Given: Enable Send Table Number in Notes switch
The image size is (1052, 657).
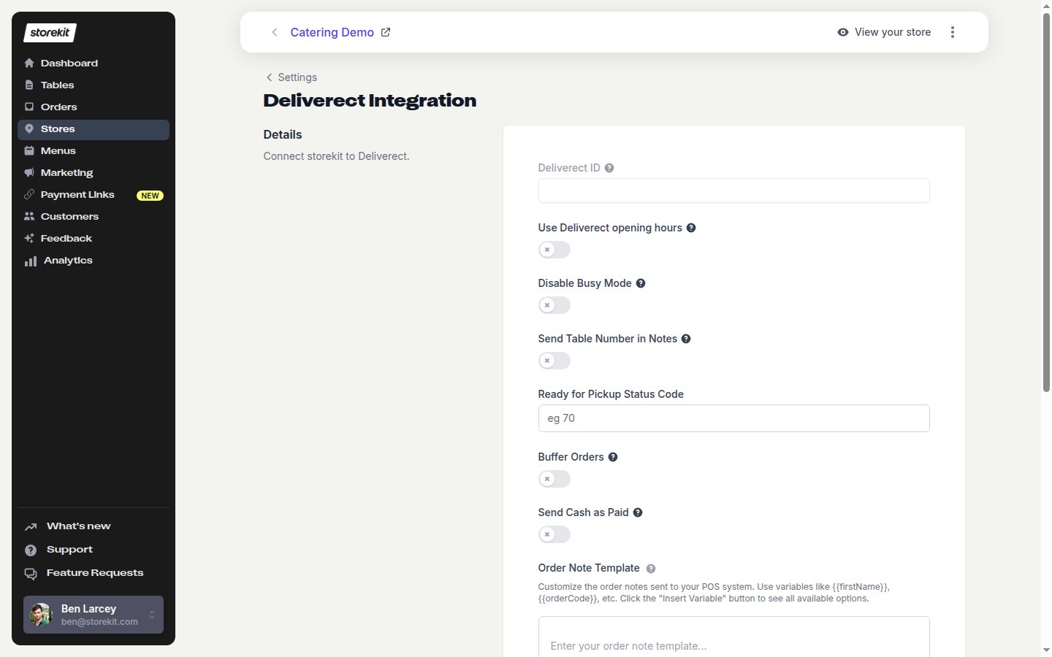Looking at the screenshot, I should coord(554,361).
